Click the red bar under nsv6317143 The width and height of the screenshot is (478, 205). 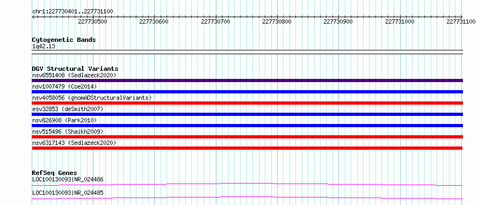pos(247,148)
